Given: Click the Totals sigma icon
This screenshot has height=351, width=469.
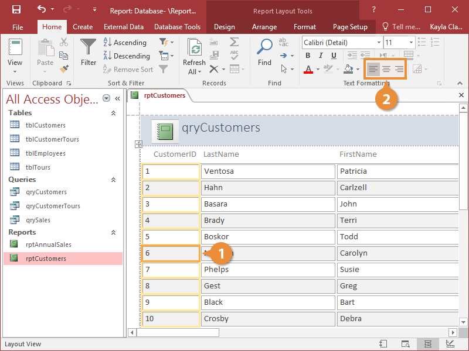Looking at the screenshot, I should 234,42.
